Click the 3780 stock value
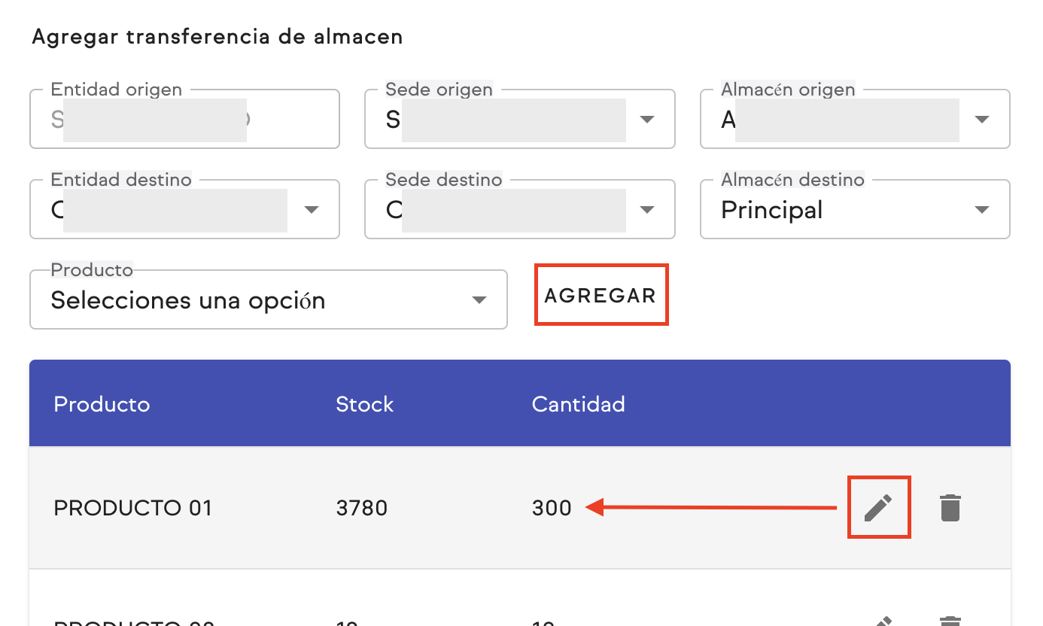The image size is (1043, 626). (x=361, y=508)
